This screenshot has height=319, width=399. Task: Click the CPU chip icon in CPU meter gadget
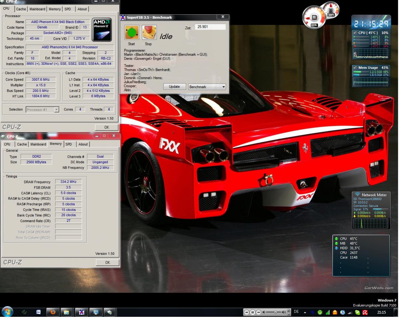tap(355, 32)
